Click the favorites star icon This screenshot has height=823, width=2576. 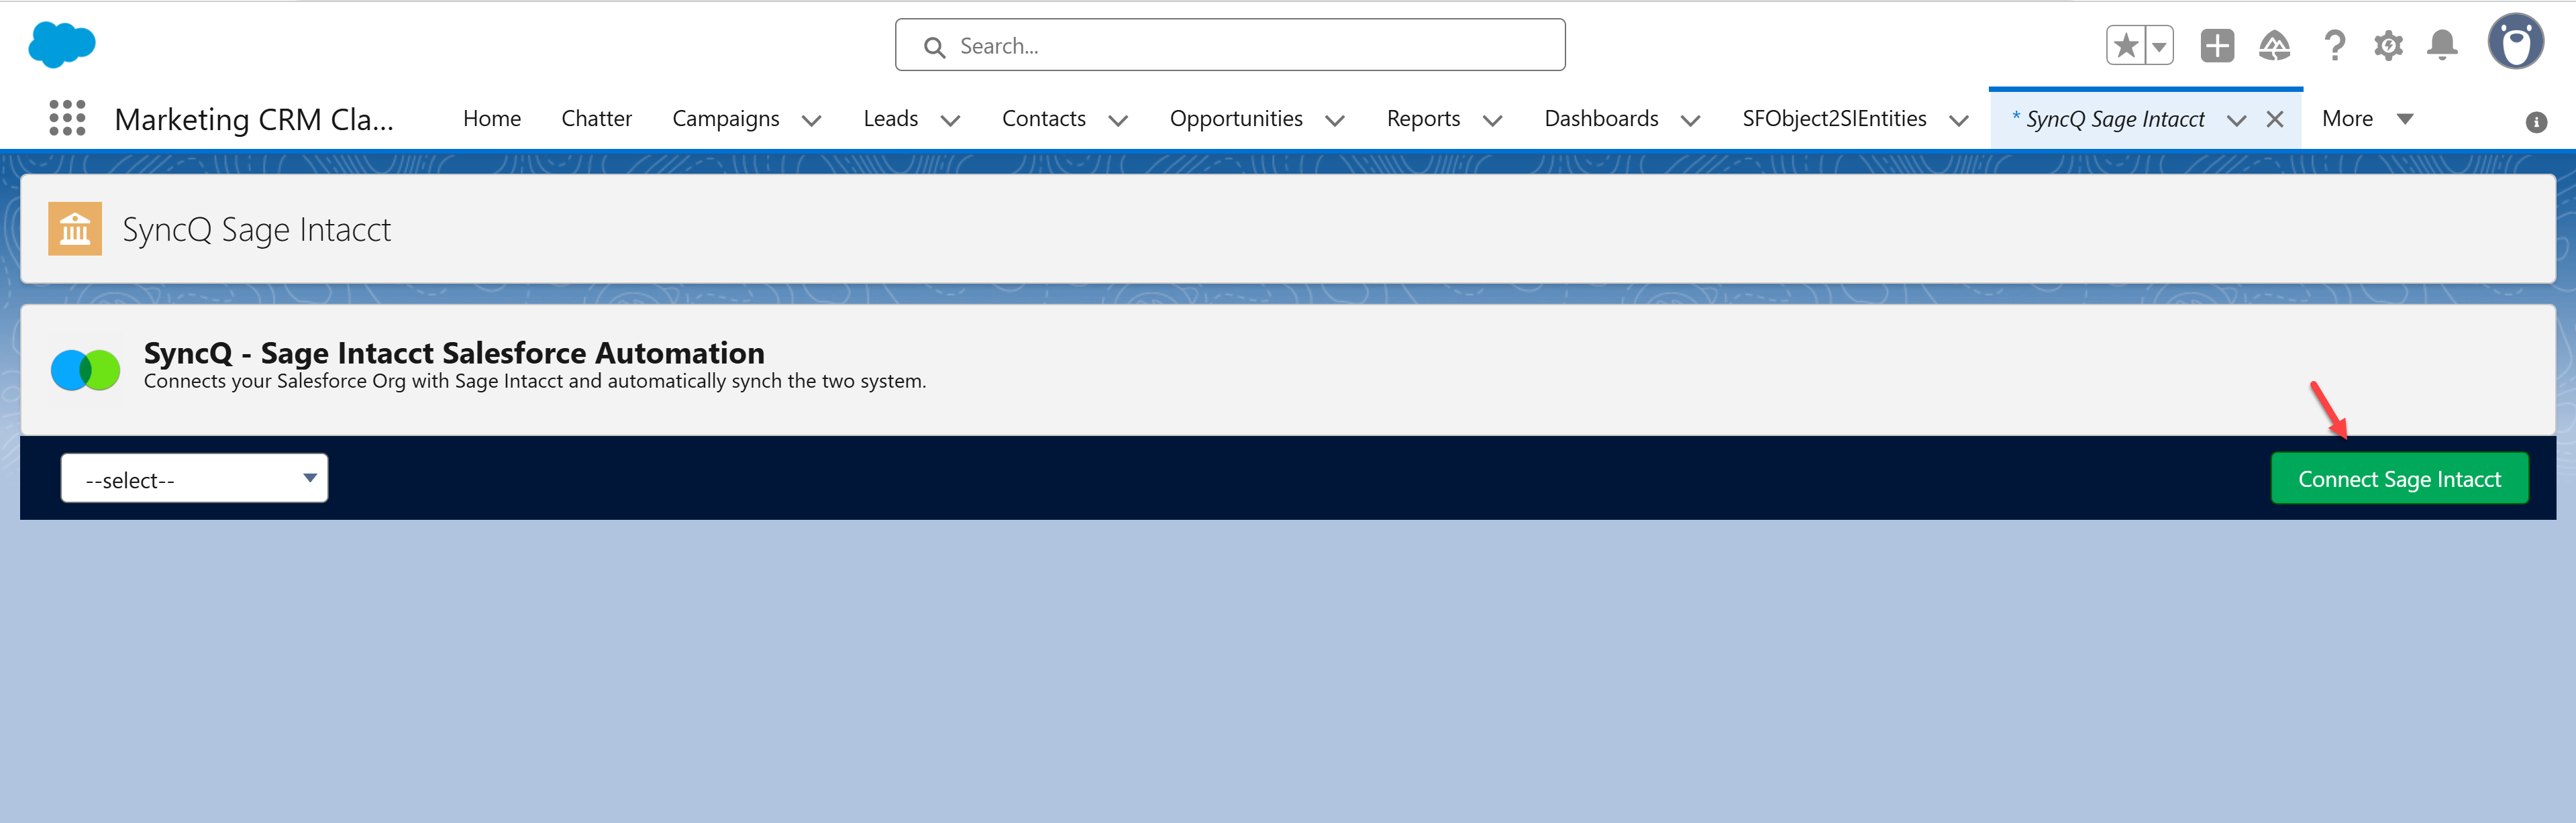click(2126, 45)
